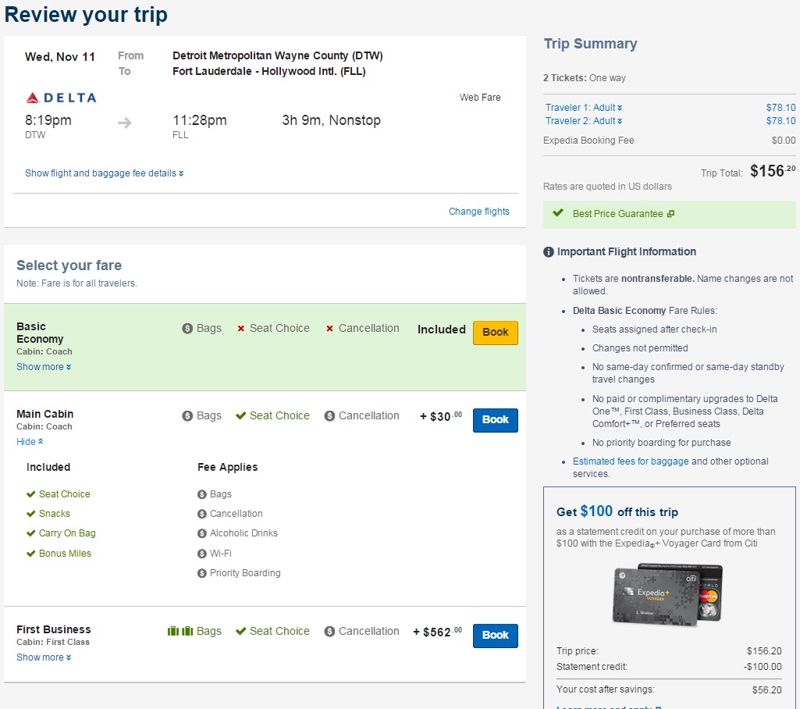Click the info icon next to Important Flight Information
The height and width of the screenshot is (709, 800).
click(x=547, y=251)
